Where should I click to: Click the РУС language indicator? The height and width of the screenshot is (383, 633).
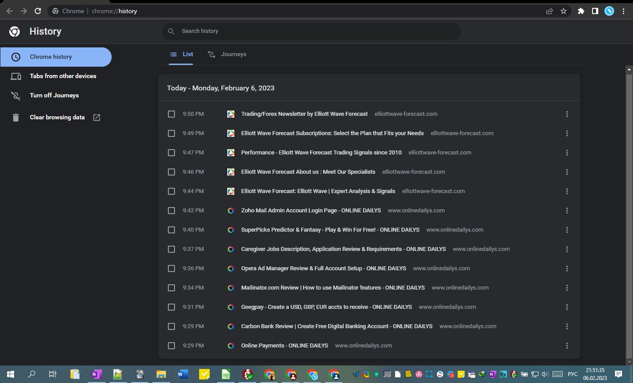[x=573, y=374]
